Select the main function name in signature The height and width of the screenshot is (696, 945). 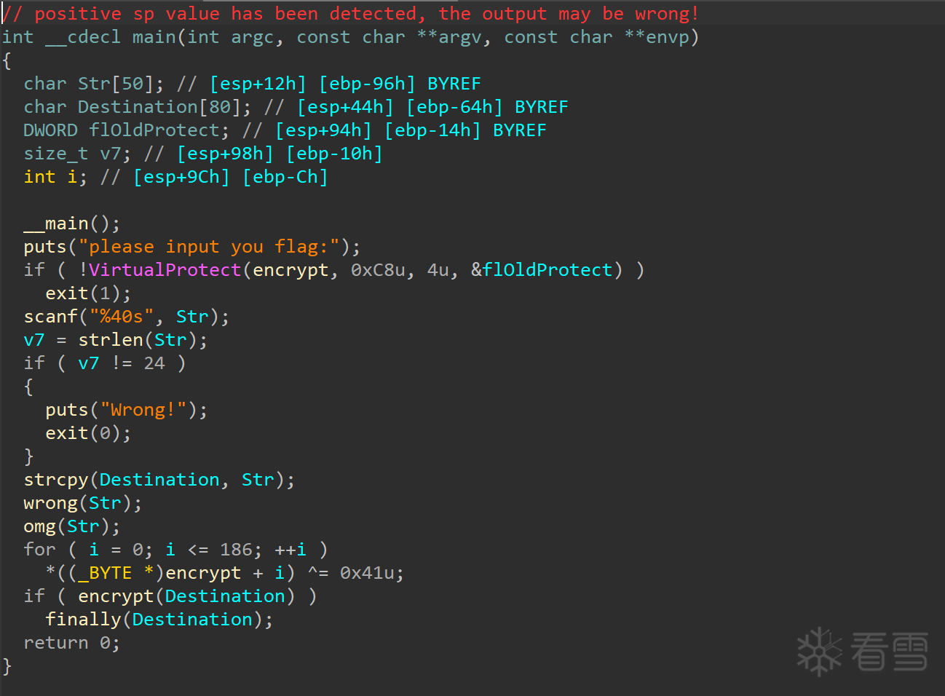[x=154, y=37]
